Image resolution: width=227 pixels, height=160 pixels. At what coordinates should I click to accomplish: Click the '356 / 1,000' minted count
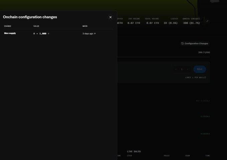pos(204,52)
